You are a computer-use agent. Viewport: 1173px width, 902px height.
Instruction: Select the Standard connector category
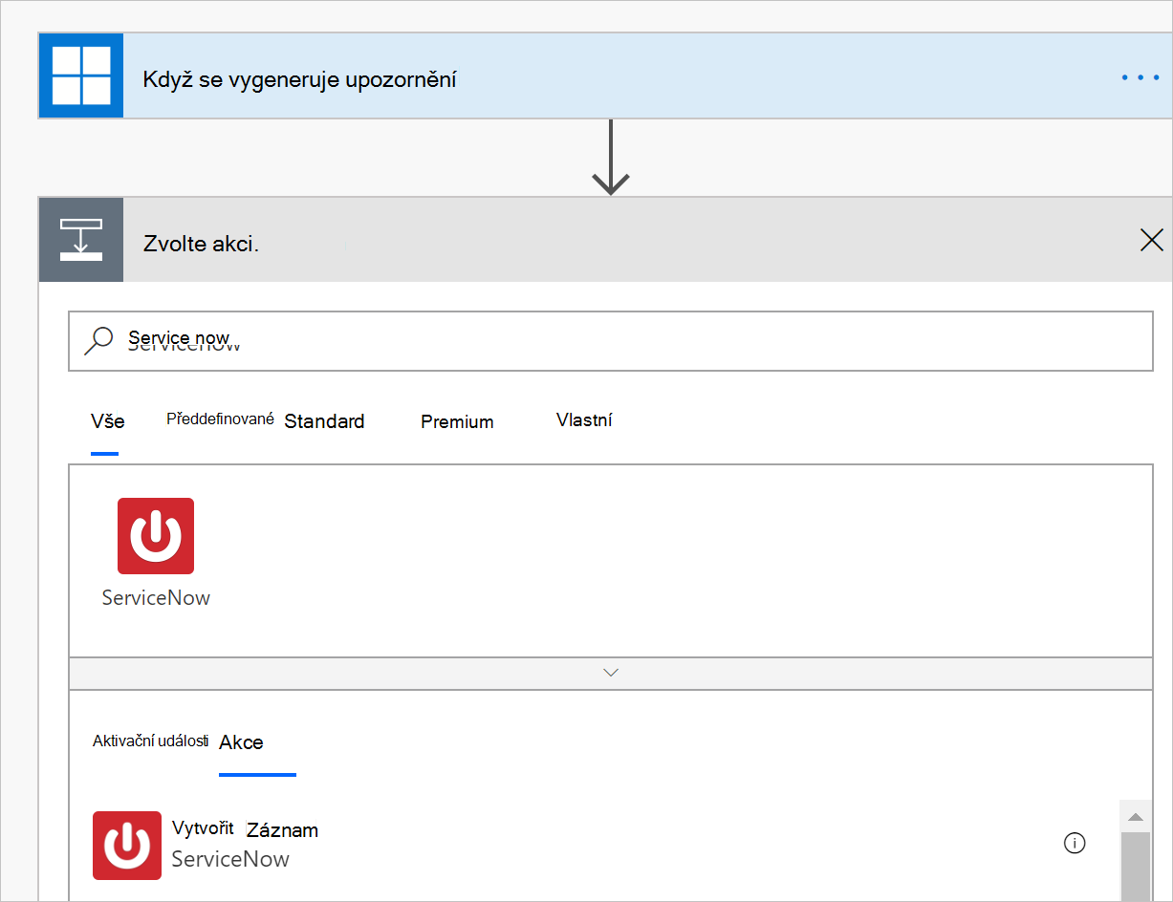pyautogui.click(x=324, y=420)
